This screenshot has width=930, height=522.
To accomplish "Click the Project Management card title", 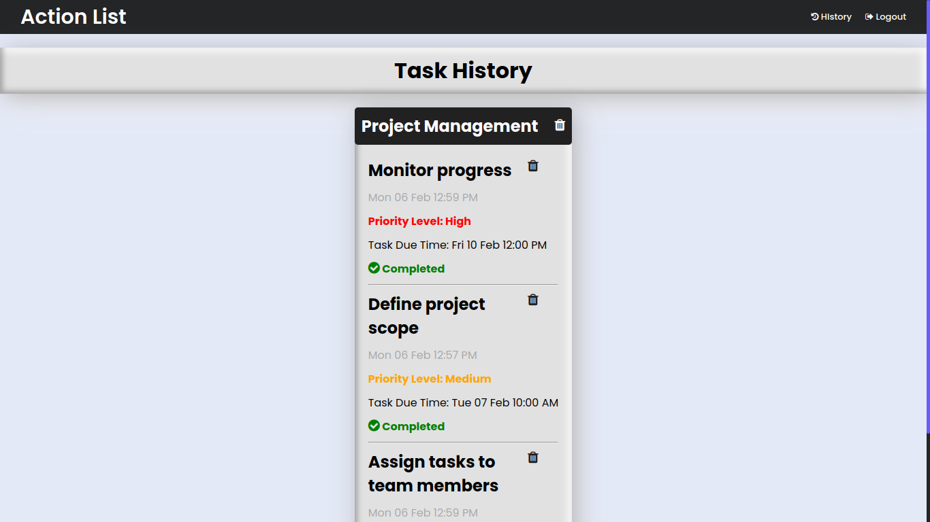I will 449,126.
